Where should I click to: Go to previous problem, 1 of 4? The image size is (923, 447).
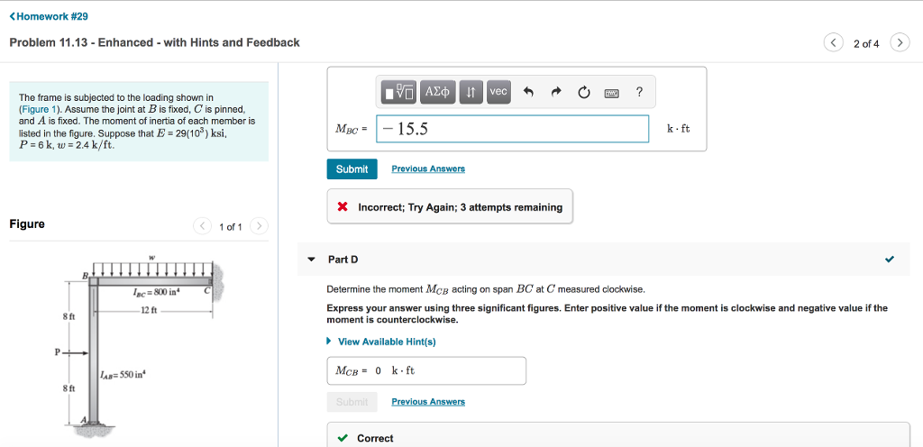[x=833, y=43]
